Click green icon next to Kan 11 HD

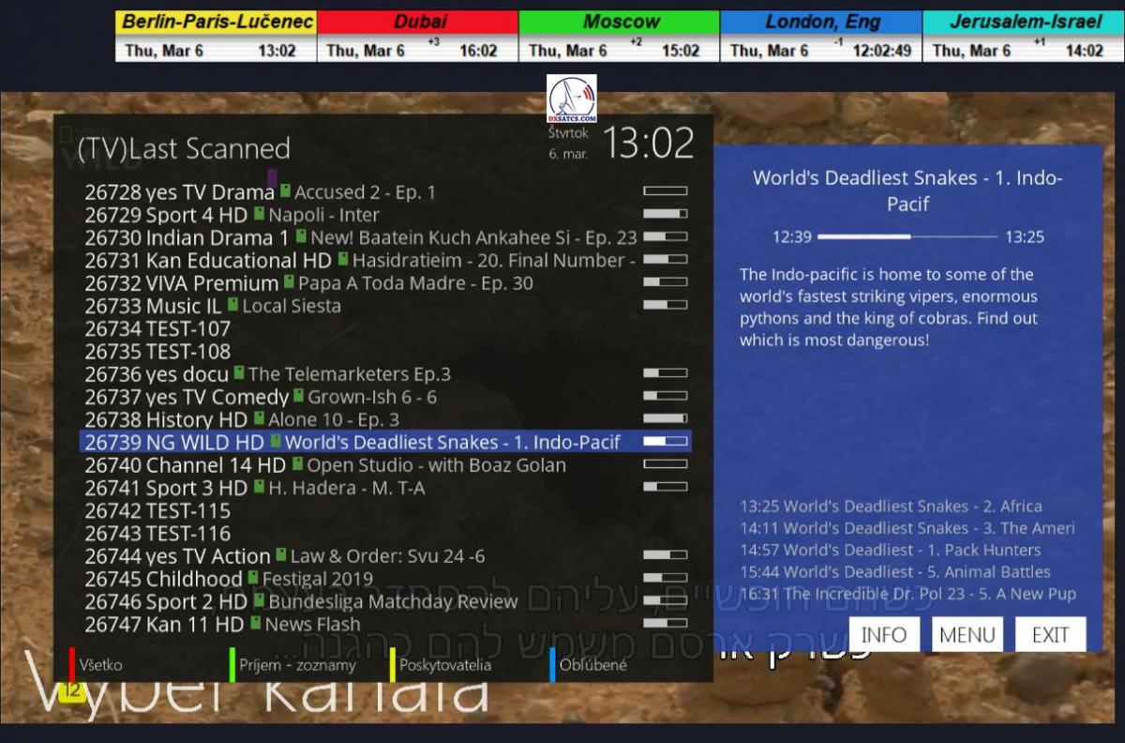255,623
